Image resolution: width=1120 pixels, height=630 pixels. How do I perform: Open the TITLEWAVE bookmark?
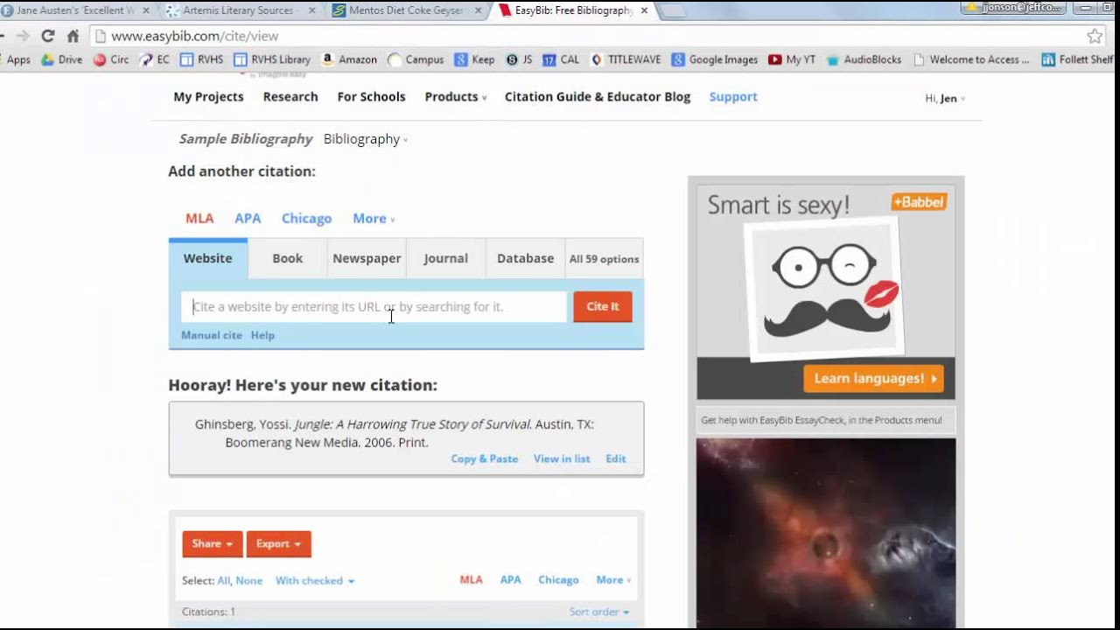tap(626, 59)
